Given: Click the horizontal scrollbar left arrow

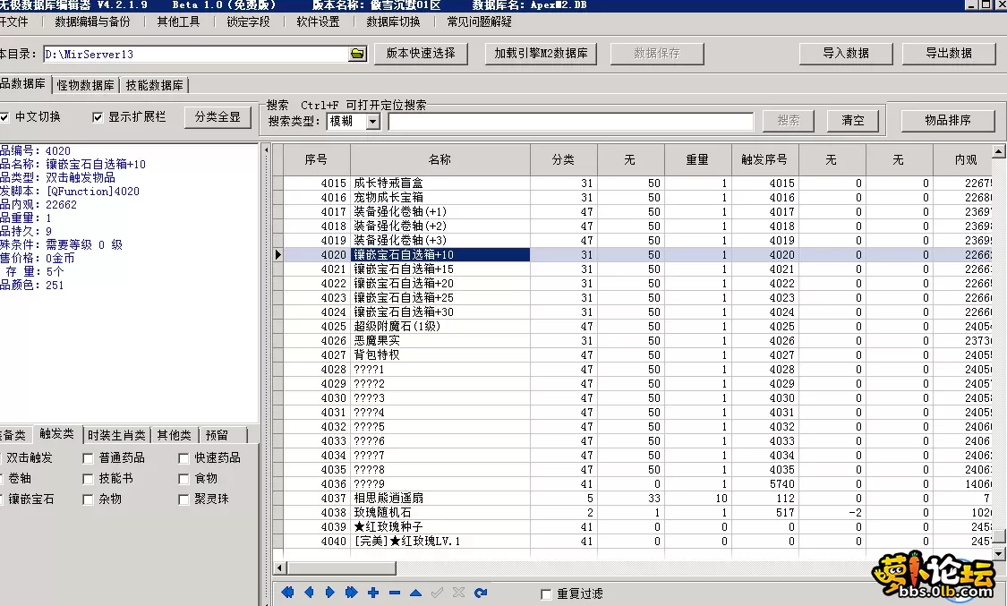Looking at the screenshot, I should (x=279, y=568).
